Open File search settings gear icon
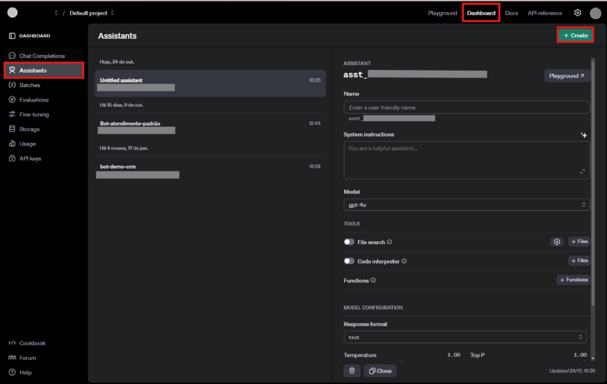The image size is (607, 384). [556, 242]
